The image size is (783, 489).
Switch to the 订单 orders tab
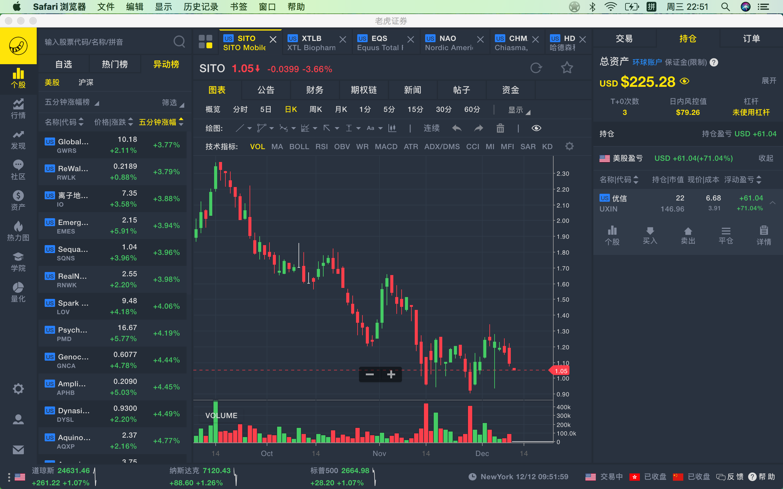tap(751, 39)
